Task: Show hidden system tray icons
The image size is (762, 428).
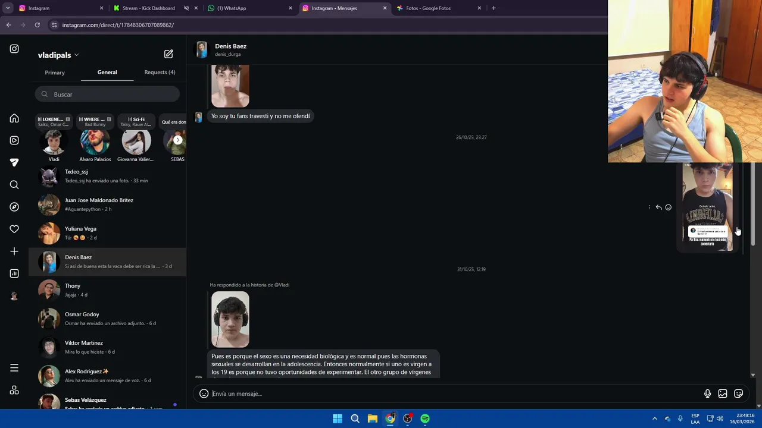Action: (654, 418)
